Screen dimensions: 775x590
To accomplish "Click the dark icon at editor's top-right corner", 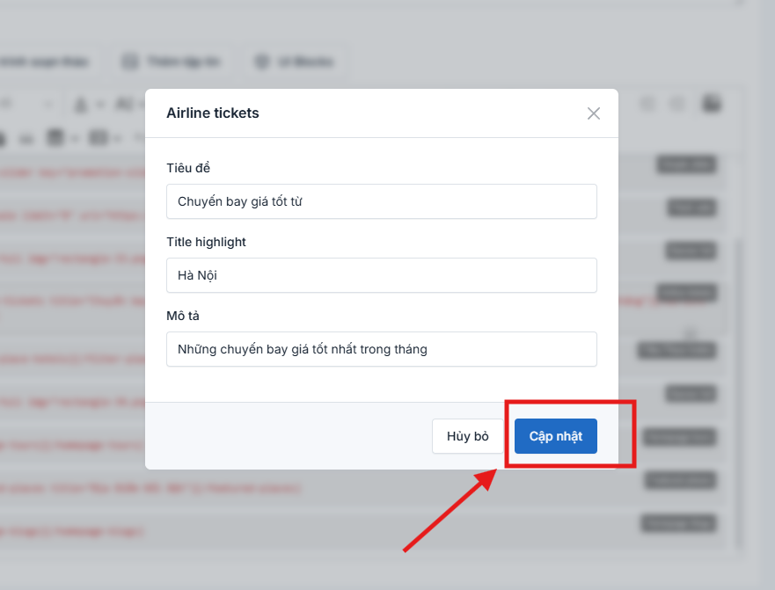I will click(x=712, y=103).
